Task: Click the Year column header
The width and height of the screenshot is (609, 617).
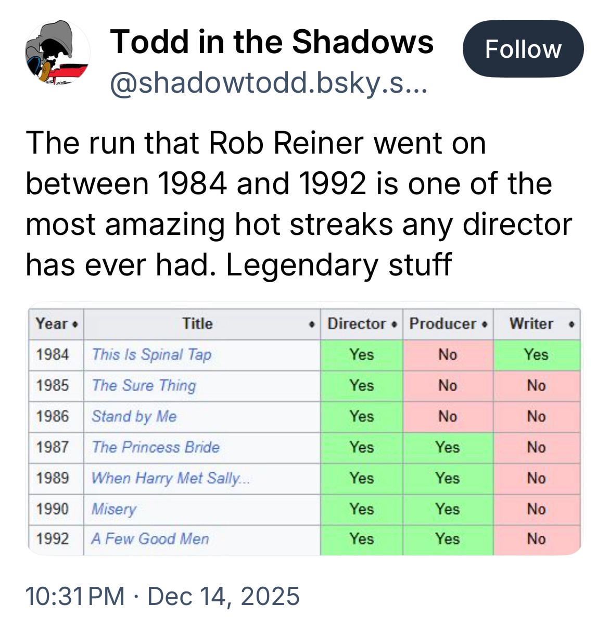Action: (52, 324)
